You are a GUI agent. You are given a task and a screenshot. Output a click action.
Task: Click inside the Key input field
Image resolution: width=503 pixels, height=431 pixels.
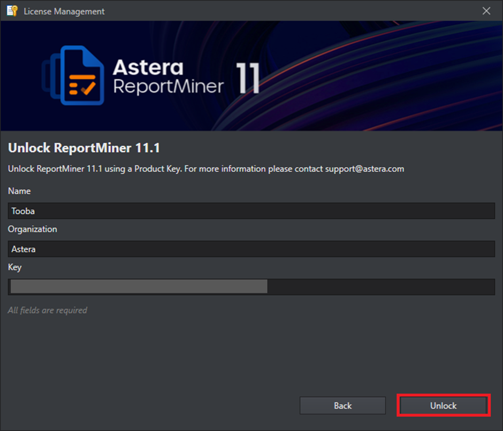pyautogui.click(x=251, y=287)
